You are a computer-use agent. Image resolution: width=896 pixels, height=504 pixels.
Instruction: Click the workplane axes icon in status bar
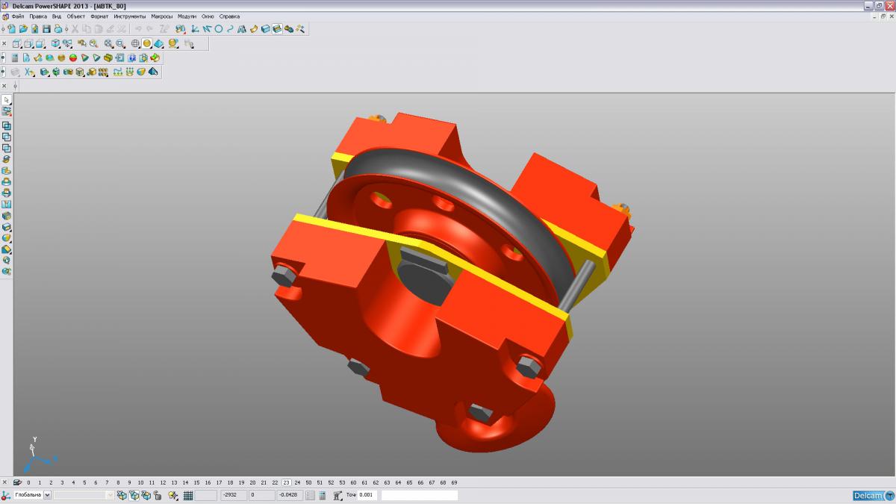pyautogui.click(x=6, y=495)
